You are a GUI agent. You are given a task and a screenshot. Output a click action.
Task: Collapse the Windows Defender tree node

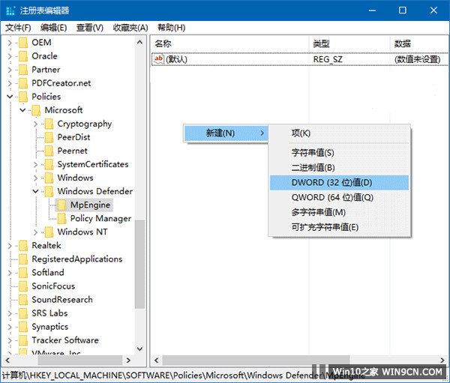point(35,191)
